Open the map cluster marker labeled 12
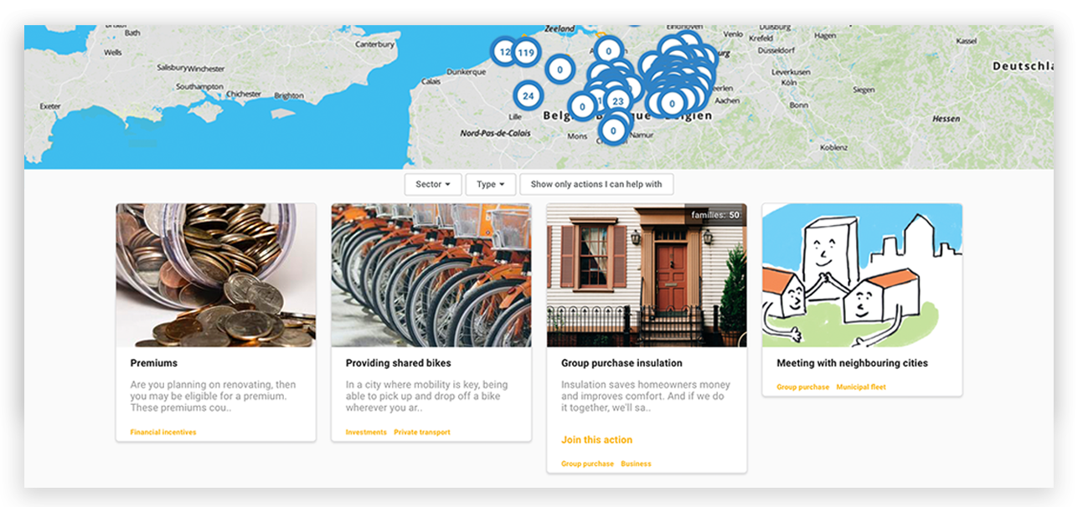Image resolution: width=1078 pixels, height=507 pixels. [503, 51]
